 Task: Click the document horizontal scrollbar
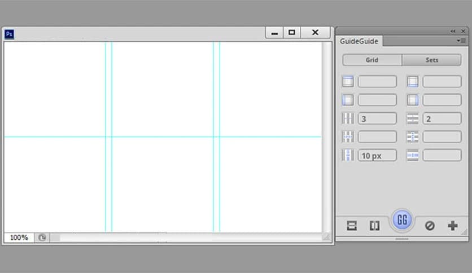pyautogui.click(x=186, y=237)
